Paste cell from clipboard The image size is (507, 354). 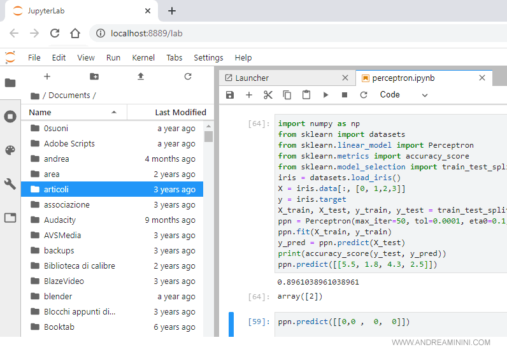click(x=306, y=95)
